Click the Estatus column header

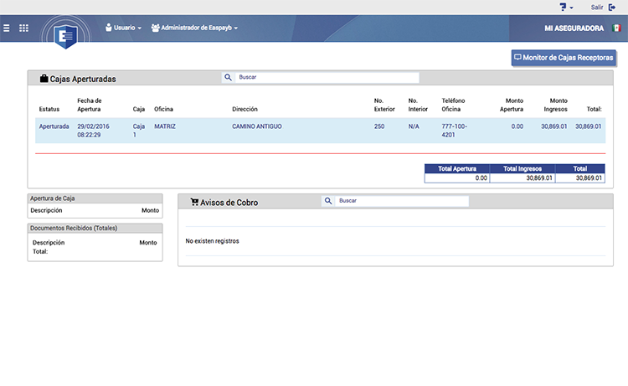pyautogui.click(x=49, y=109)
